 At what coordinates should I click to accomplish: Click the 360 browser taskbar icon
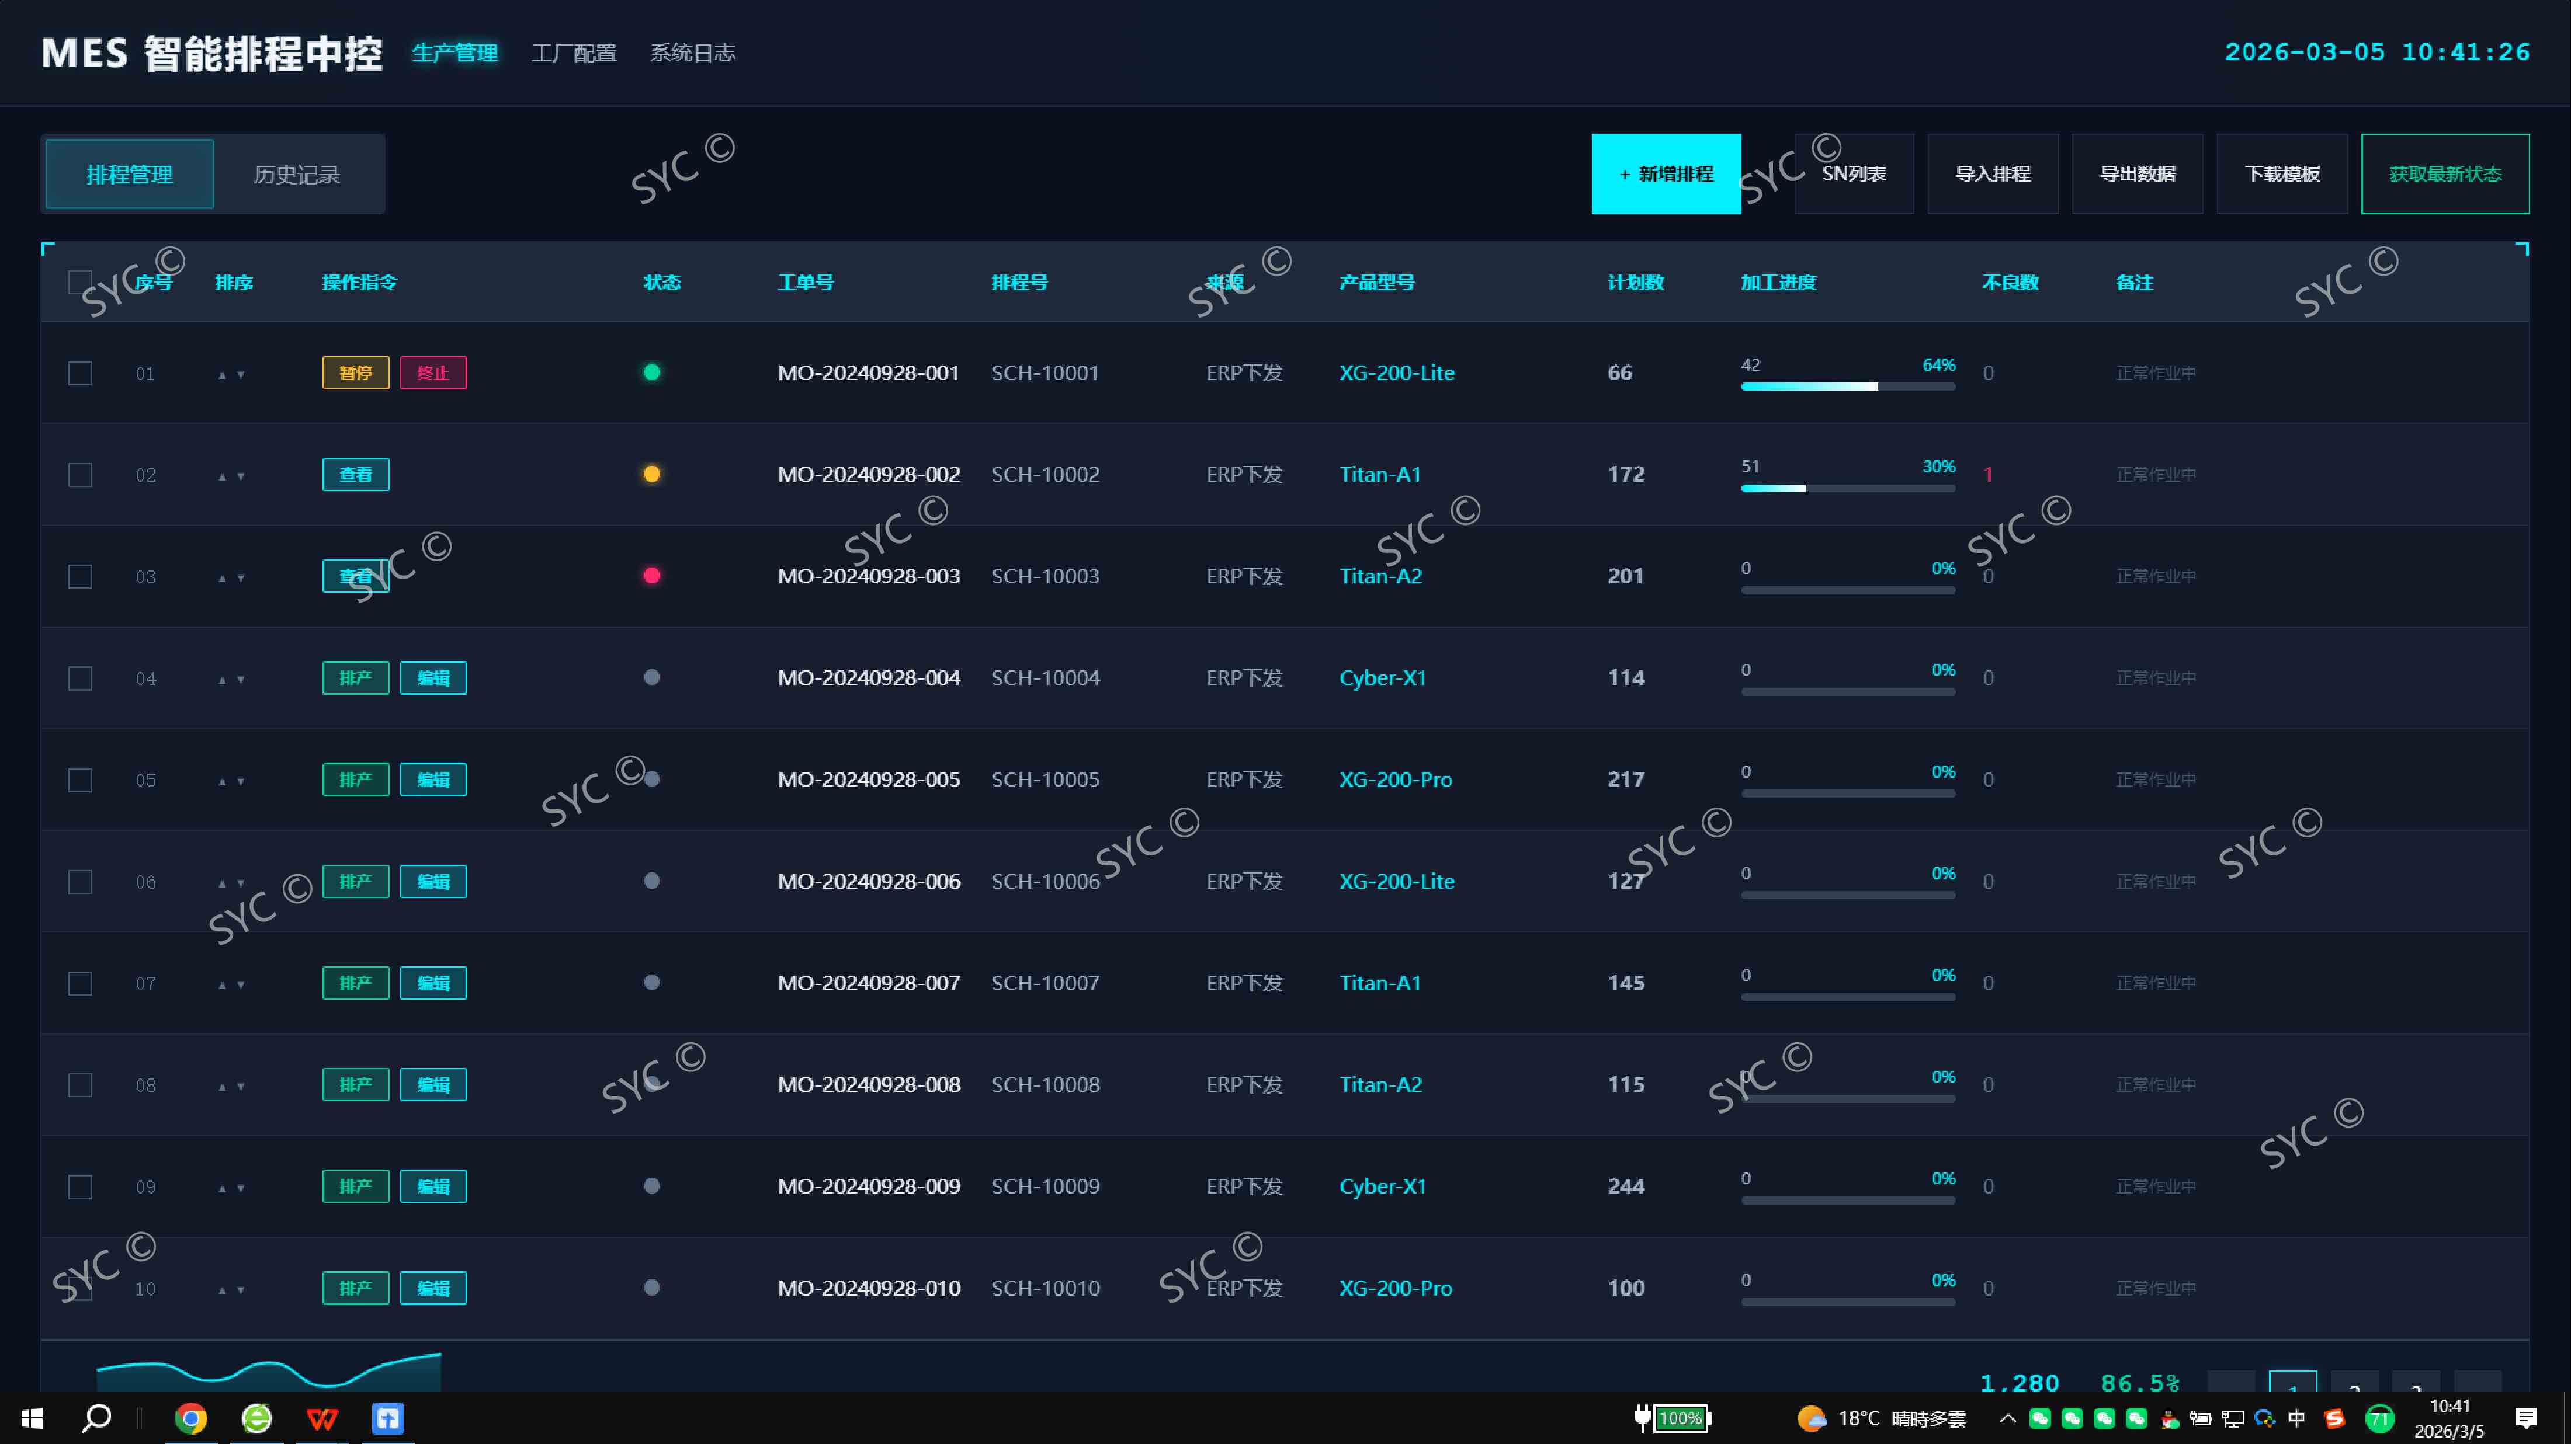click(x=256, y=1417)
